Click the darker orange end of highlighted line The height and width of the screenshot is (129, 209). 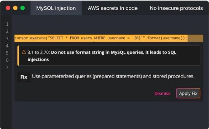click(195, 38)
